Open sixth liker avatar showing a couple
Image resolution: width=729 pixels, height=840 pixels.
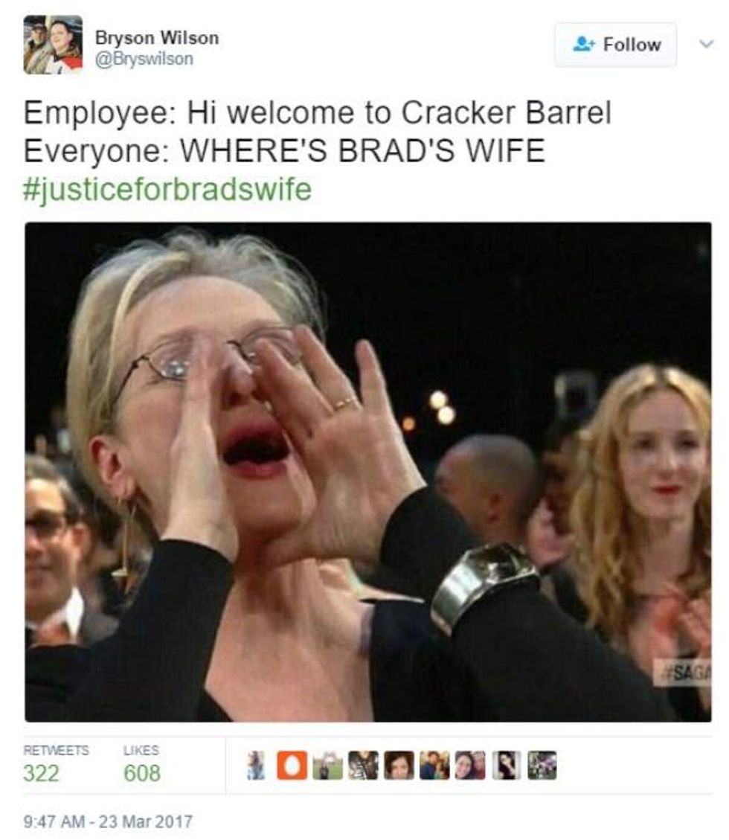(x=434, y=765)
